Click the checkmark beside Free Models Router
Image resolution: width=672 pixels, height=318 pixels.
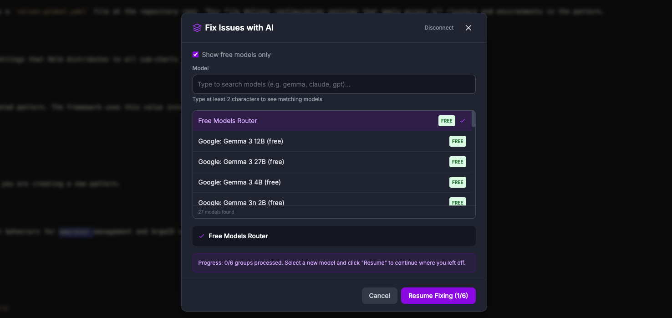coord(463,121)
